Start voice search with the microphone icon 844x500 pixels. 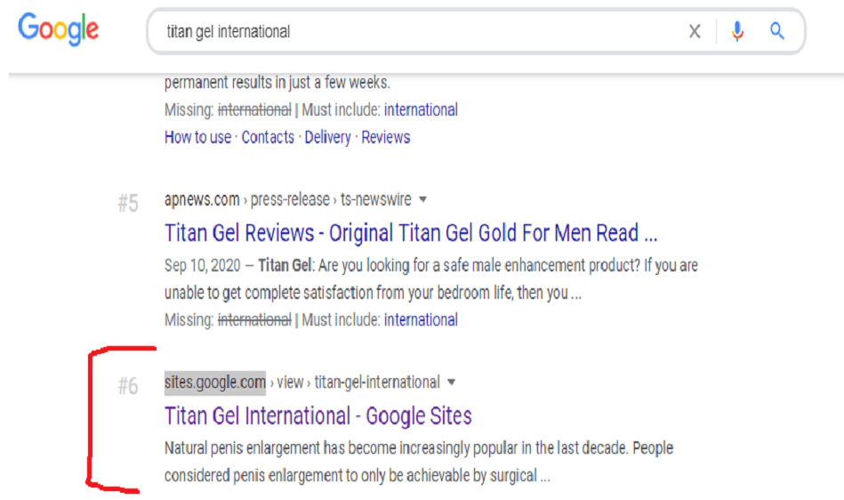(737, 32)
